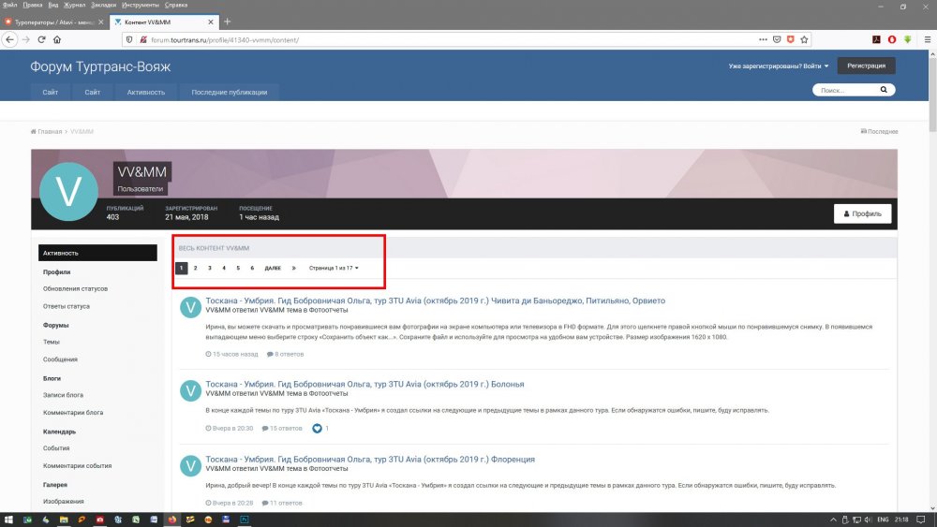Reload the page with the refresh icon
This screenshot has height=527, width=937.
[x=41, y=39]
